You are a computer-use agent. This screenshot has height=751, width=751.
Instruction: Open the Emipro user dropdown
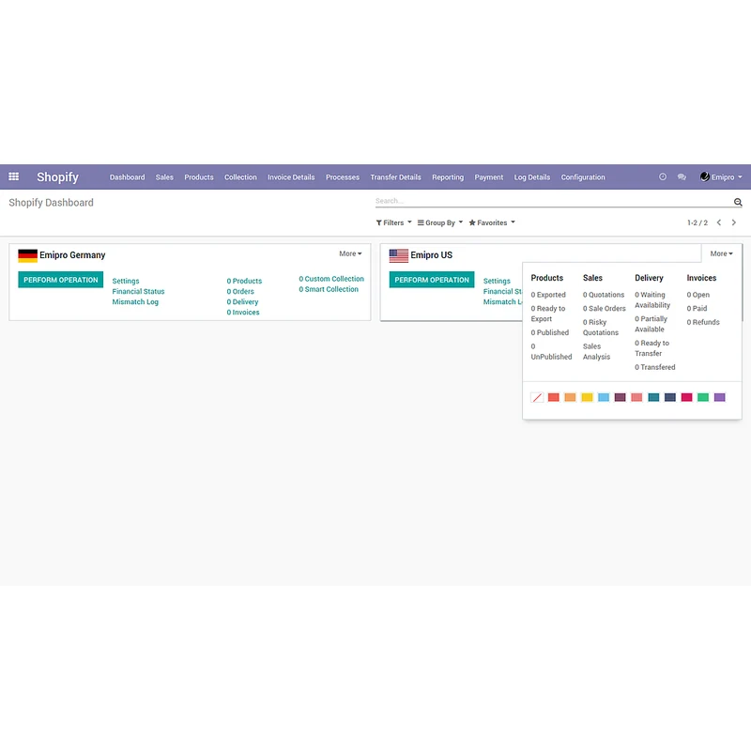pyautogui.click(x=721, y=176)
